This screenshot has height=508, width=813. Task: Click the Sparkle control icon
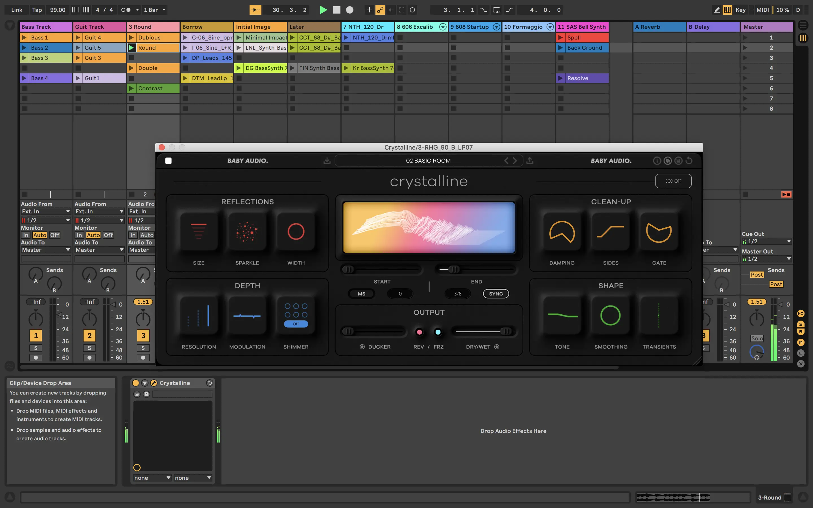[247, 231]
